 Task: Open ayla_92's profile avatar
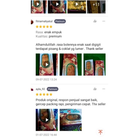(x=32, y=89)
